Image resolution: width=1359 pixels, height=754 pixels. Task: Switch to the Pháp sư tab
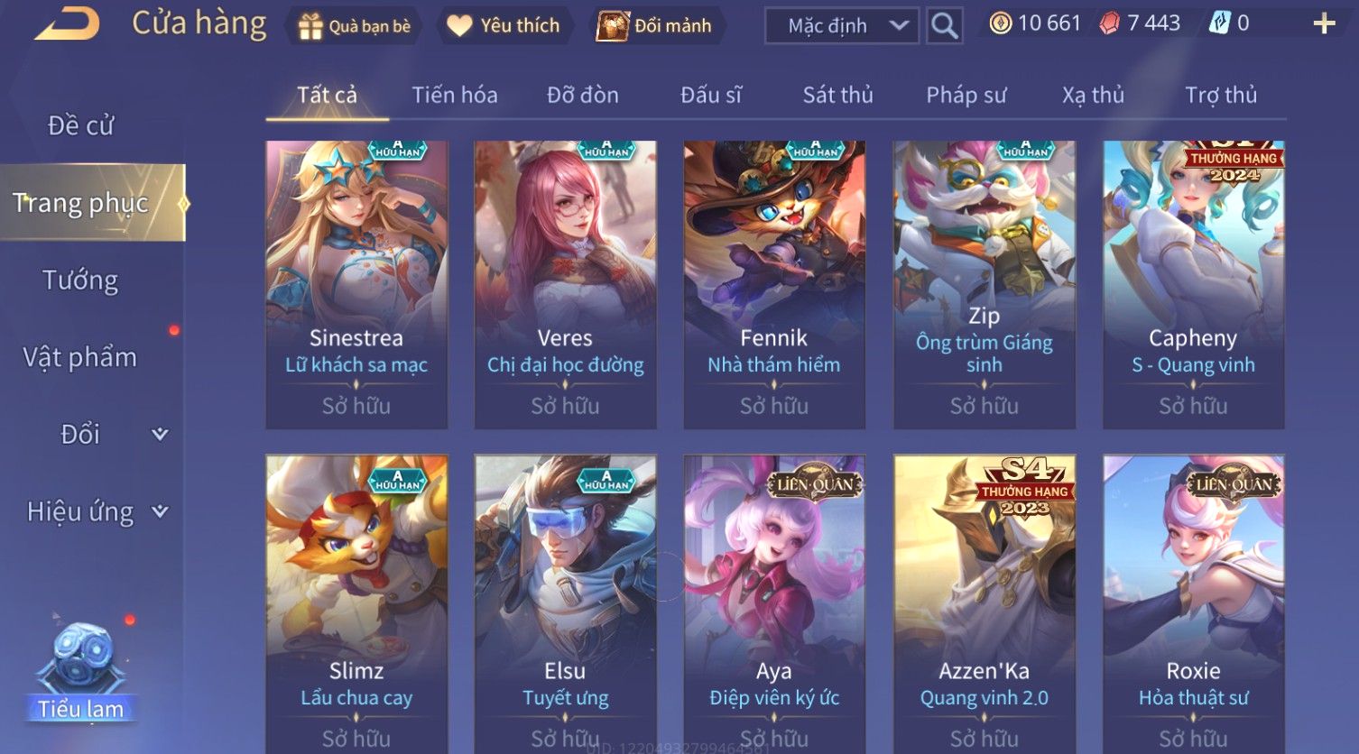(966, 95)
